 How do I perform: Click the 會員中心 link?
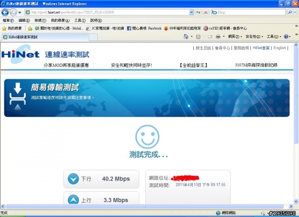[x=222, y=48]
